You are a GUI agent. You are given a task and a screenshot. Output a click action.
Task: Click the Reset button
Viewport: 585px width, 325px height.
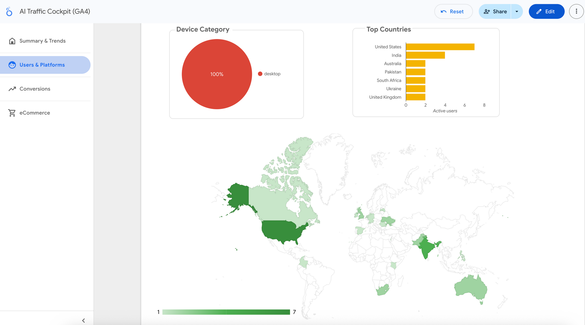click(453, 11)
